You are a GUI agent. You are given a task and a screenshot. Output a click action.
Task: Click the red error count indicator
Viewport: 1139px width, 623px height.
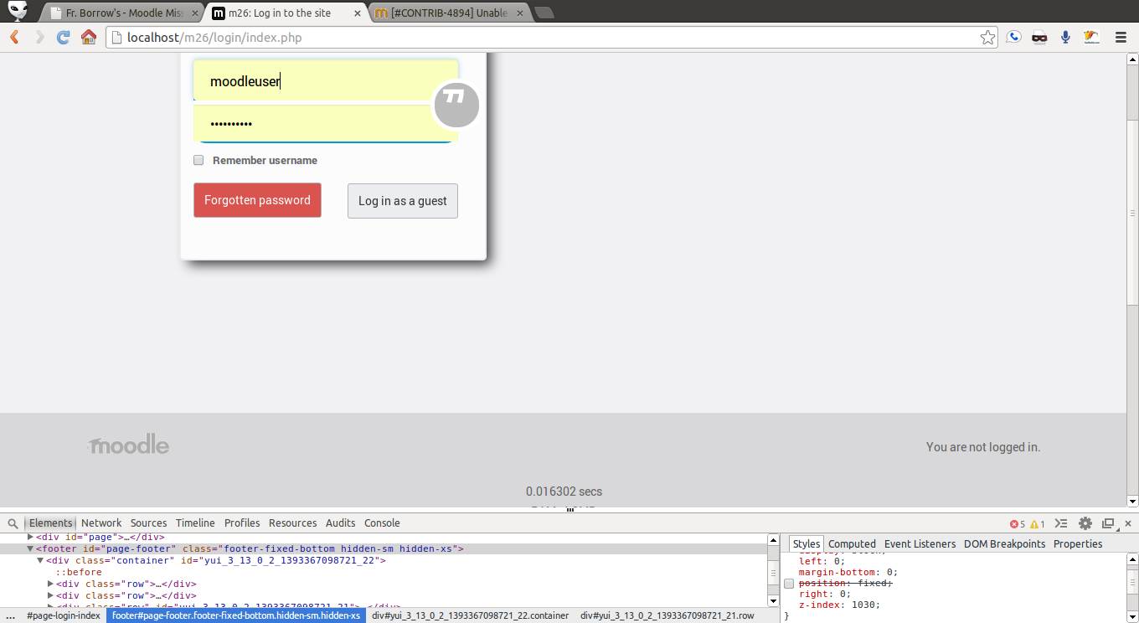tap(1017, 524)
